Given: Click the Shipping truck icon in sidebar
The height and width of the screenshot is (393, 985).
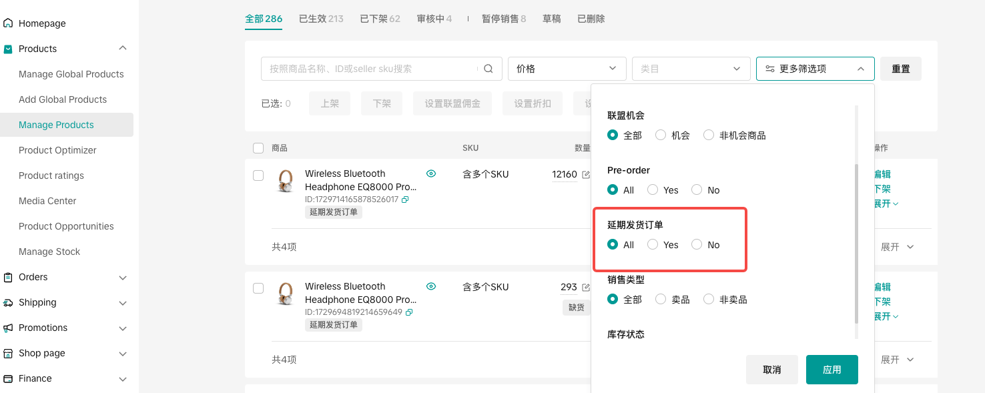Looking at the screenshot, I should (x=8, y=302).
